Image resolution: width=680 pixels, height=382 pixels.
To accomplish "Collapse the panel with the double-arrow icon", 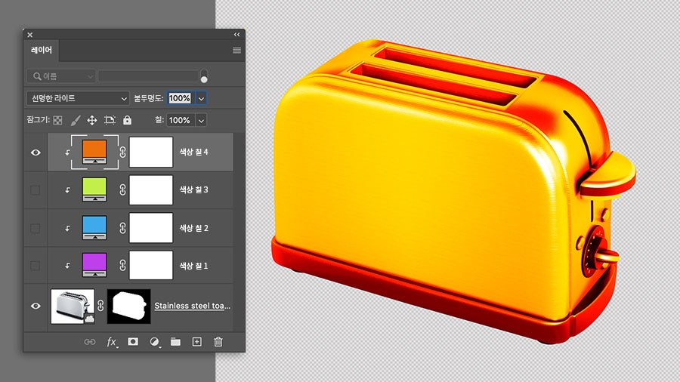I will point(236,35).
